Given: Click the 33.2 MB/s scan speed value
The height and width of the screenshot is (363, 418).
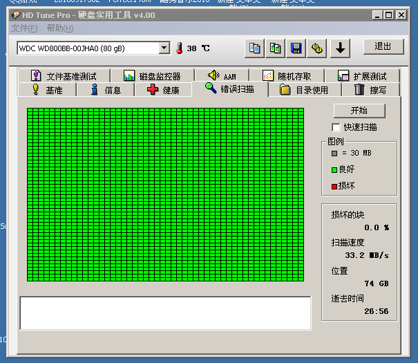Looking at the screenshot, I should [367, 255].
